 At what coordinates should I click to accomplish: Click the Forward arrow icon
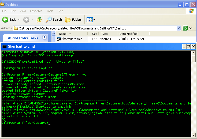click(26, 20)
